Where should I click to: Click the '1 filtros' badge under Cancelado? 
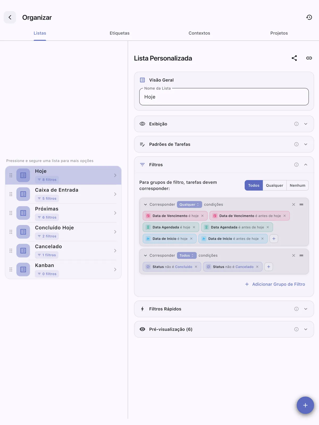(47, 255)
